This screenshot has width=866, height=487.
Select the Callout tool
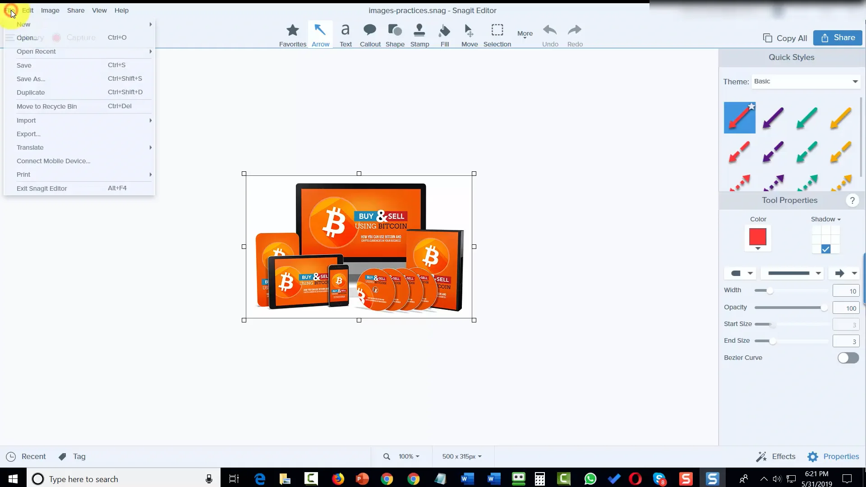[370, 35]
